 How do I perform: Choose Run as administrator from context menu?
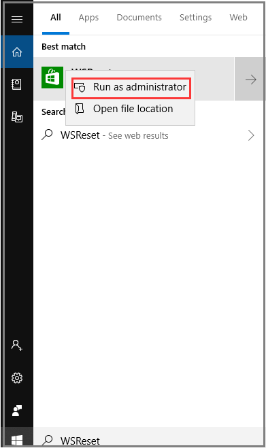(x=131, y=87)
